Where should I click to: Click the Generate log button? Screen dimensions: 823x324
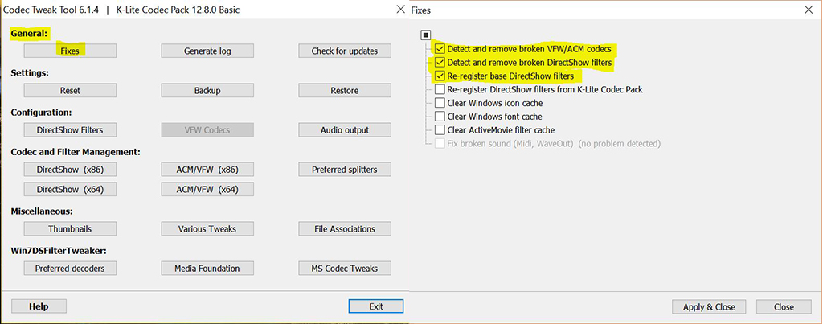click(207, 51)
